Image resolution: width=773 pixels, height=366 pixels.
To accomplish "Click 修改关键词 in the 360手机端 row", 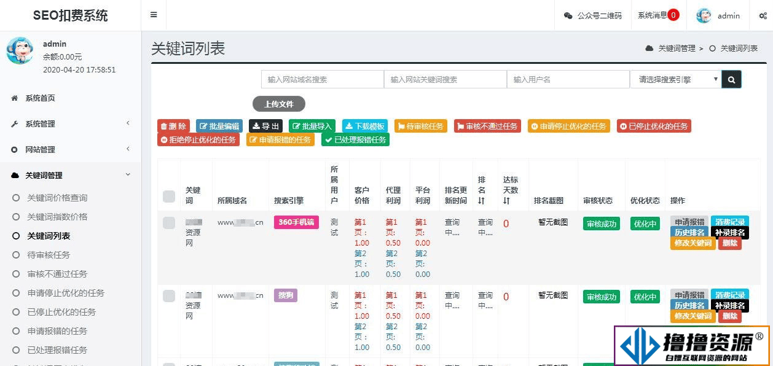I will [x=693, y=243].
